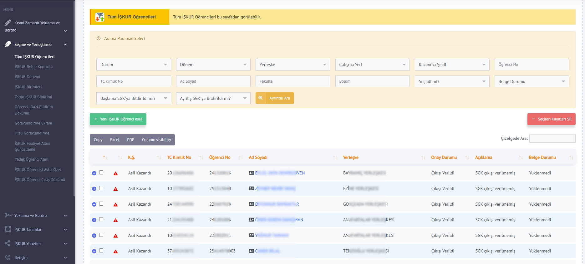Expand row details for student starting TC 20
585x264 pixels.
94,173
